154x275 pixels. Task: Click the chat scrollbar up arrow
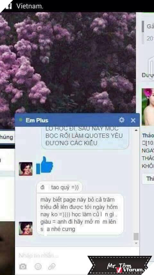pyautogui.click(x=136, y=130)
